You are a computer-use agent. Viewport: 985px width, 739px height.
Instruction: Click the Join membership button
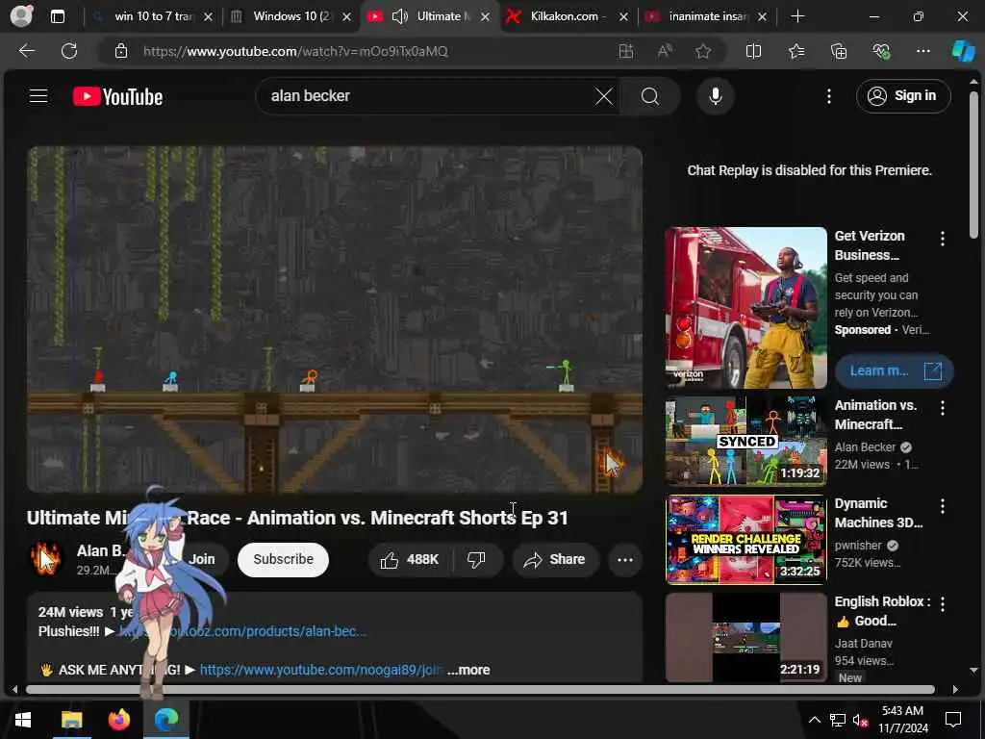pos(202,559)
